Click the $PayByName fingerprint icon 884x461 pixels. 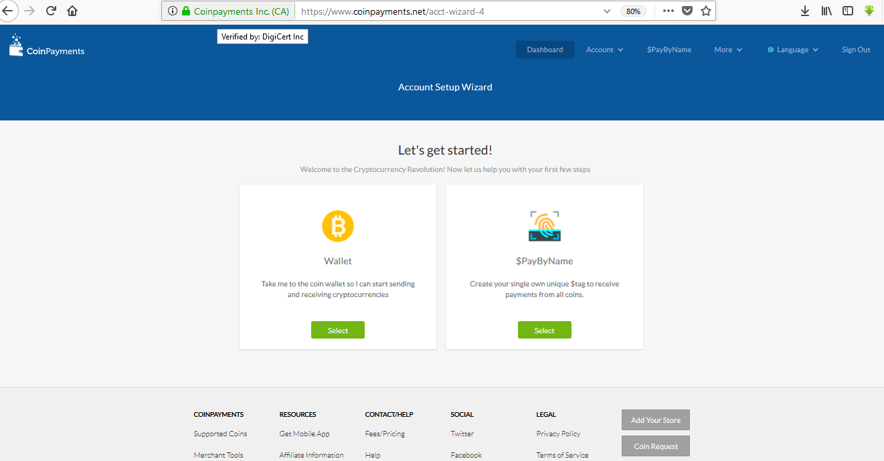click(x=544, y=226)
